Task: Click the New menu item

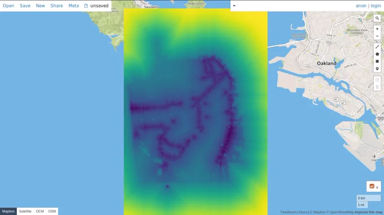Action: coord(41,6)
